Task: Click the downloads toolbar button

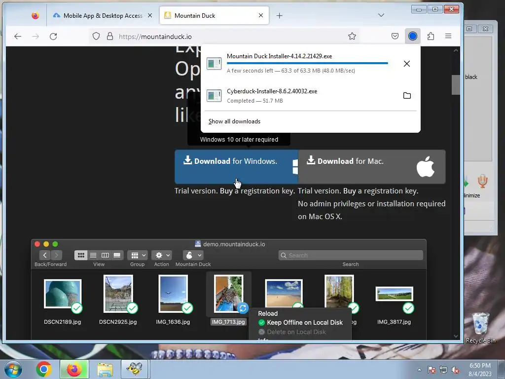Action: tap(413, 36)
